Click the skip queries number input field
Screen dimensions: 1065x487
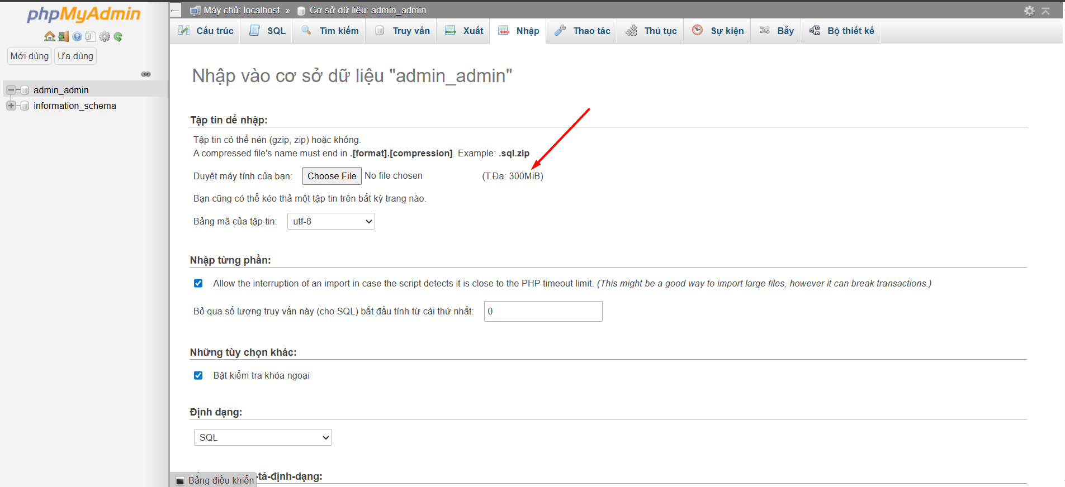(x=543, y=311)
